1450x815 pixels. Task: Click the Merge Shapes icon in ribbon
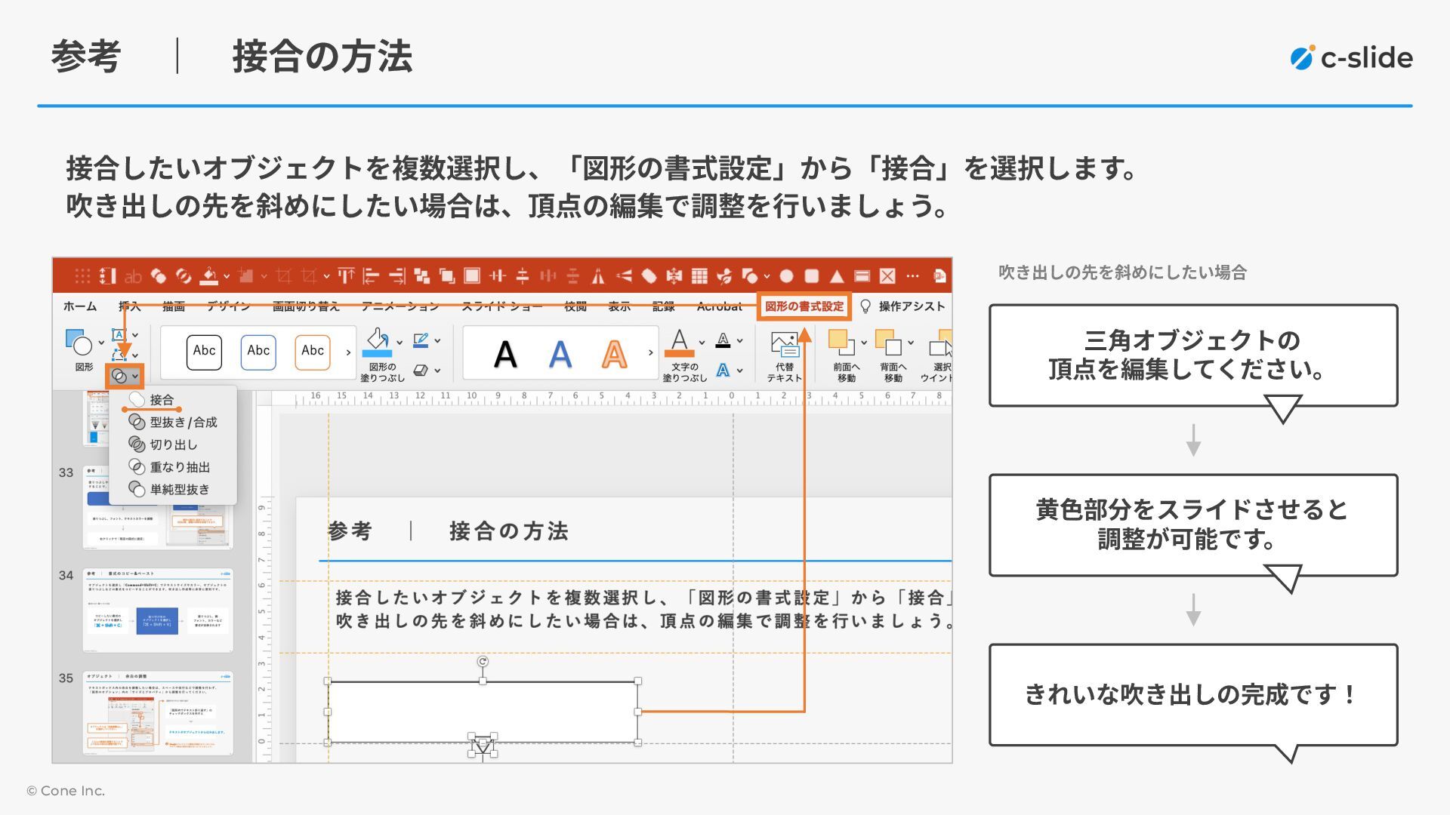(120, 376)
